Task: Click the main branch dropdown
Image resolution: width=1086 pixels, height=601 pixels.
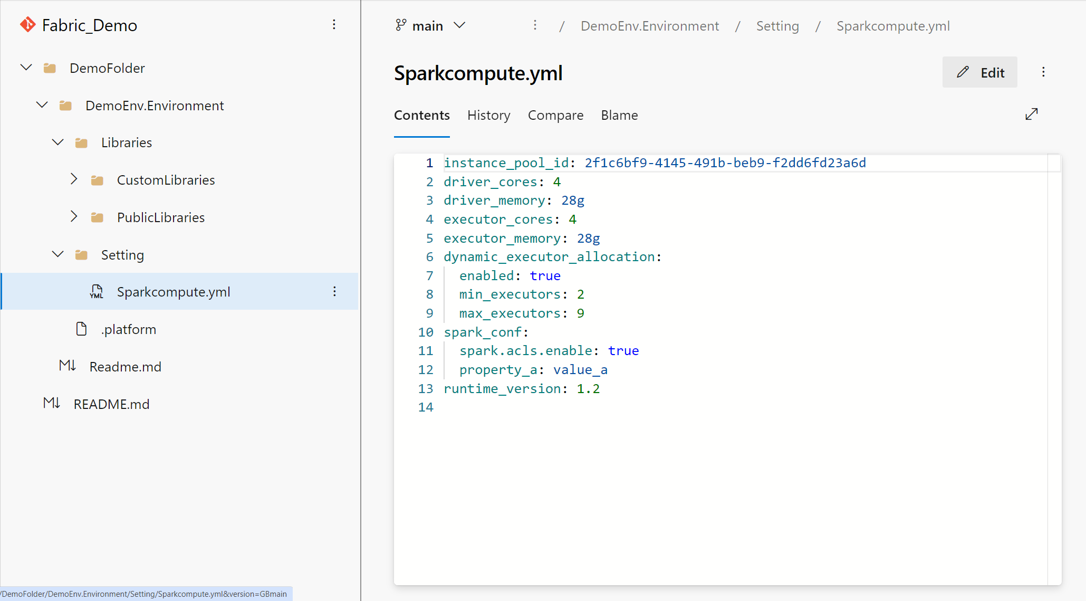Action: [x=430, y=26]
